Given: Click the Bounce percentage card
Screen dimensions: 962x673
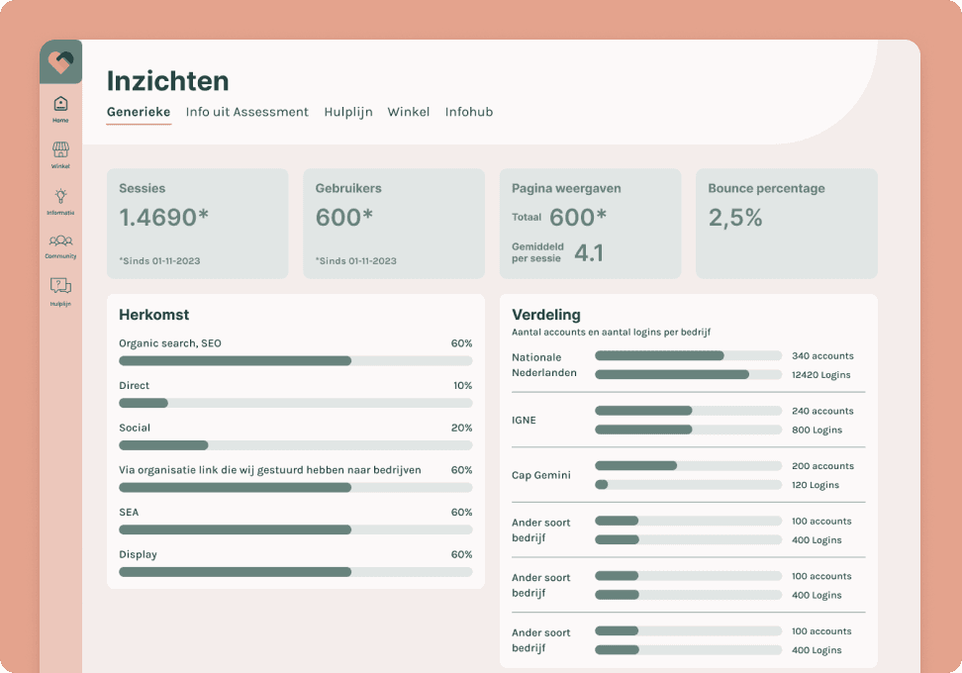Looking at the screenshot, I should [x=786, y=223].
